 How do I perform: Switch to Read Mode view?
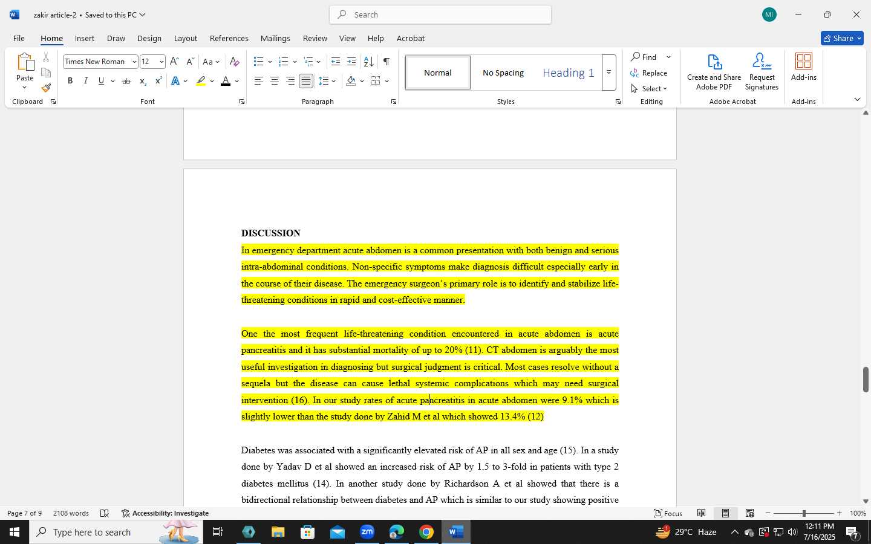point(701,513)
